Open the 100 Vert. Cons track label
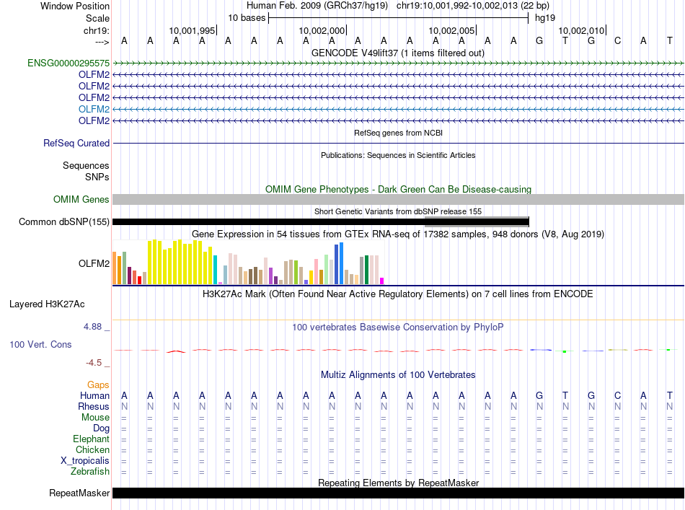 tap(40, 345)
